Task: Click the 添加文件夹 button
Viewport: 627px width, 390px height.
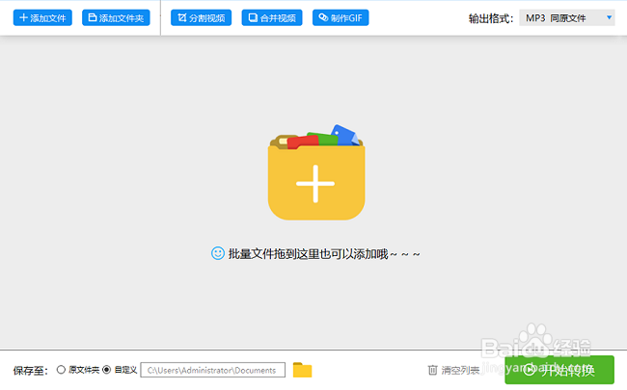Action: (116, 18)
